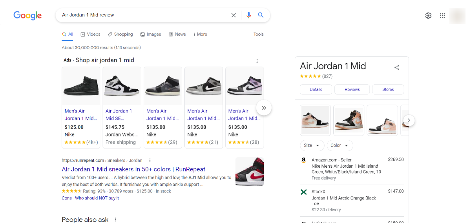Show next product image with arrow
The height and width of the screenshot is (223, 471).
(409, 120)
